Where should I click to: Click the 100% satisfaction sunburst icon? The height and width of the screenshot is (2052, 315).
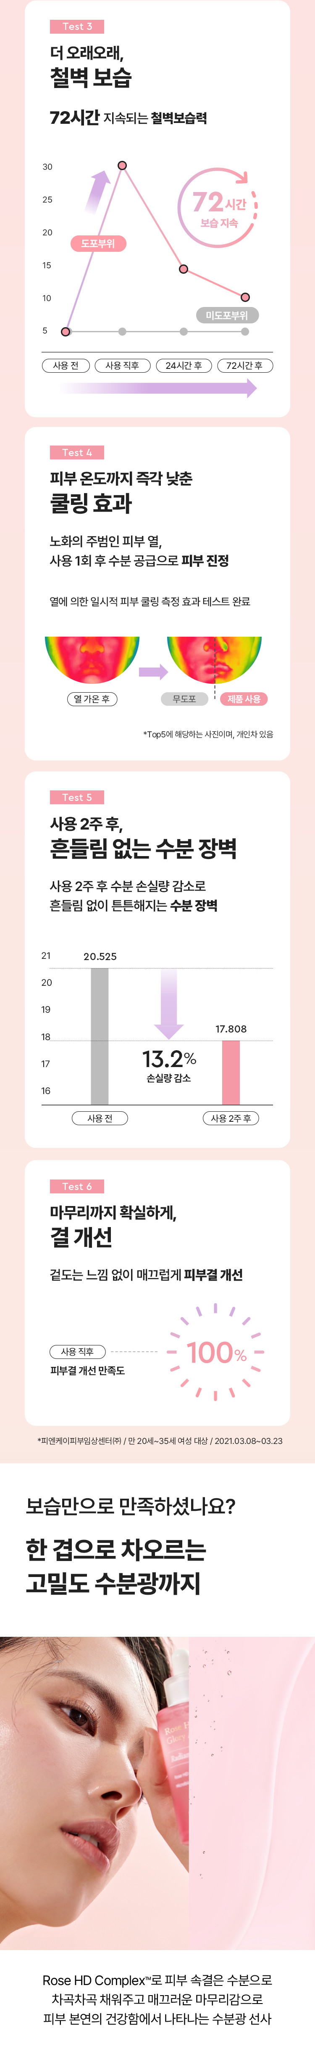(215, 1352)
